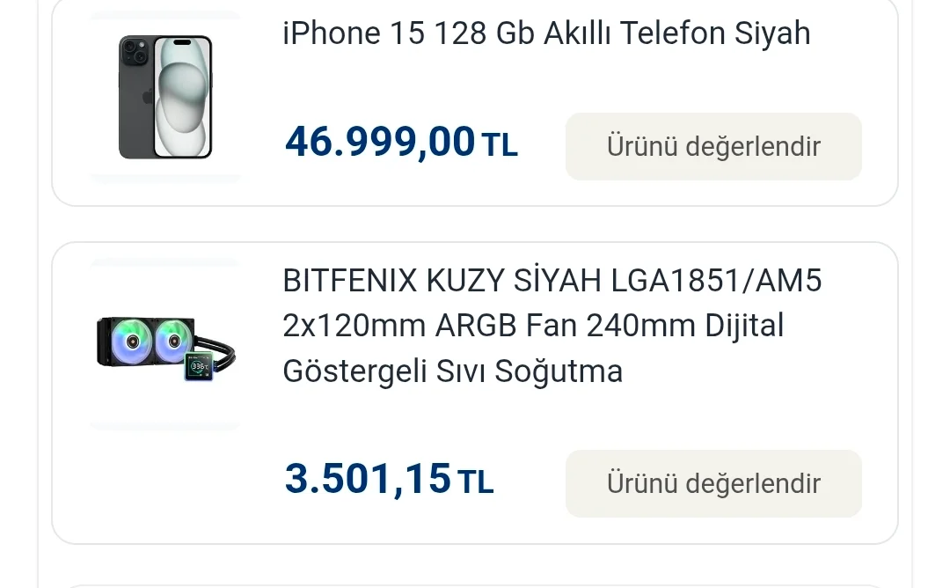Click the word Siyah in the iPhone title
950x588 pixels.
771,33
